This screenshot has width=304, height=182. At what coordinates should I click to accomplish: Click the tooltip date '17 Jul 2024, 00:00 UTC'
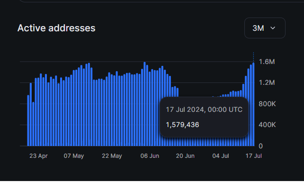pyautogui.click(x=204, y=109)
